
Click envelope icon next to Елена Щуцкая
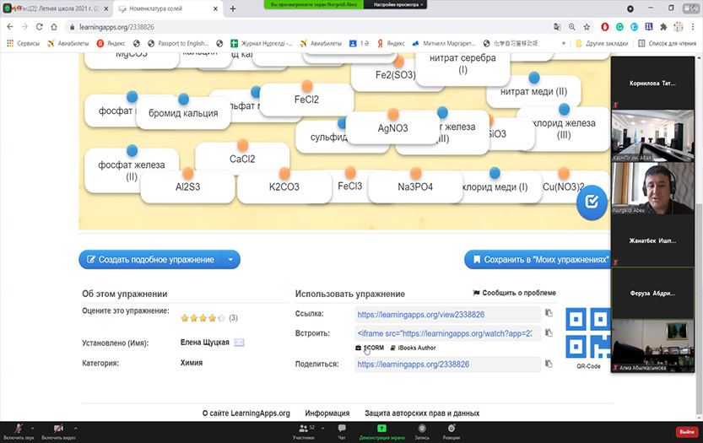pos(239,343)
